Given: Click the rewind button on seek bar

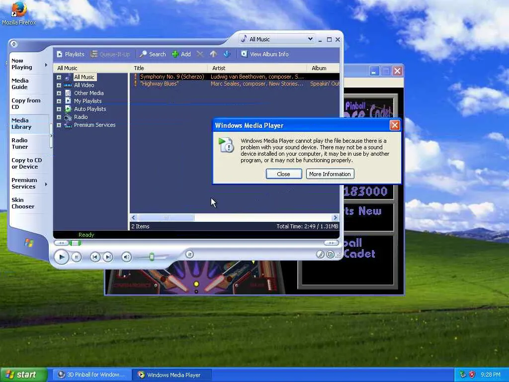Looking at the screenshot, I should (61, 243).
